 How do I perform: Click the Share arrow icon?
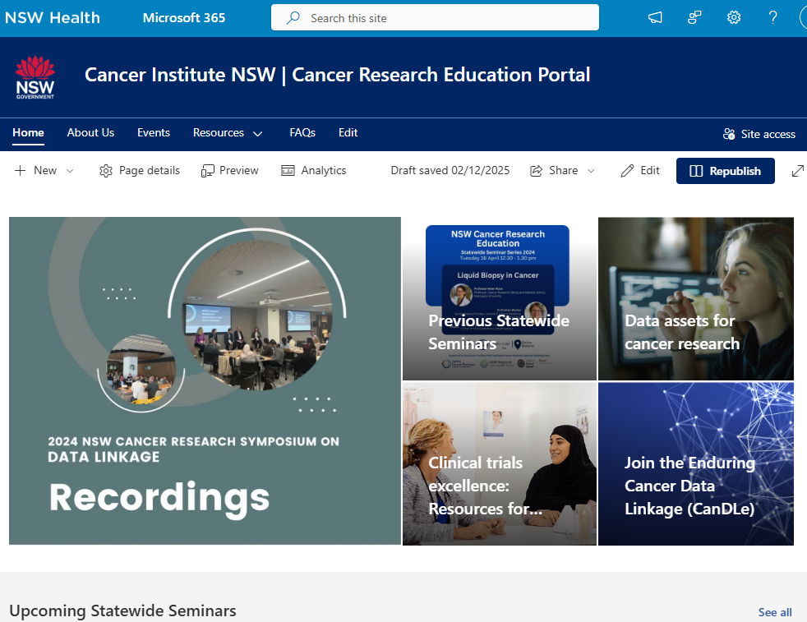(x=537, y=171)
